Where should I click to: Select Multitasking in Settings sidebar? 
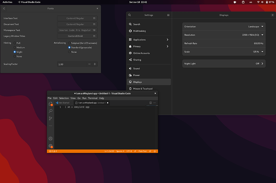[149, 31]
